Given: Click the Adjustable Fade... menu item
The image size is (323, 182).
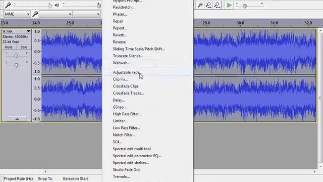Looking at the screenshot, I should click(148, 72).
